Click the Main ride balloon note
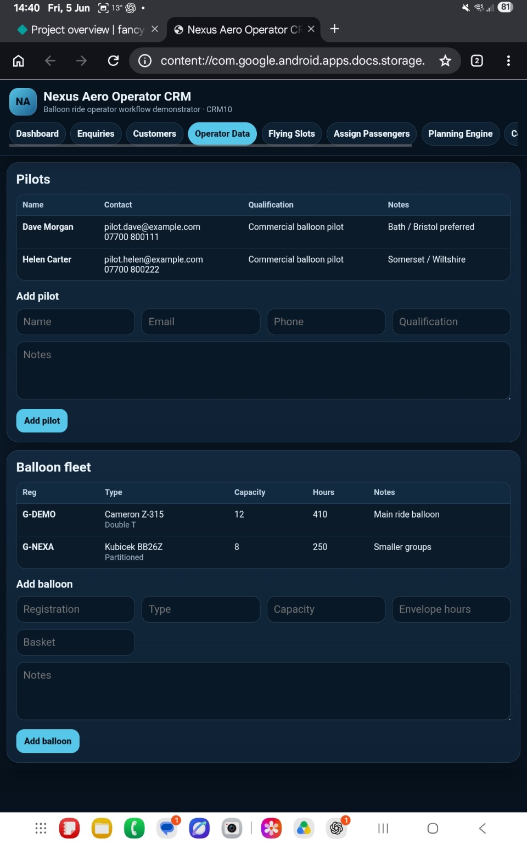 coord(407,514)
